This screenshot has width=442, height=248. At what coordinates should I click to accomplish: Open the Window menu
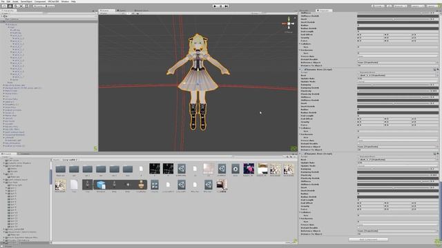[65, 1]
